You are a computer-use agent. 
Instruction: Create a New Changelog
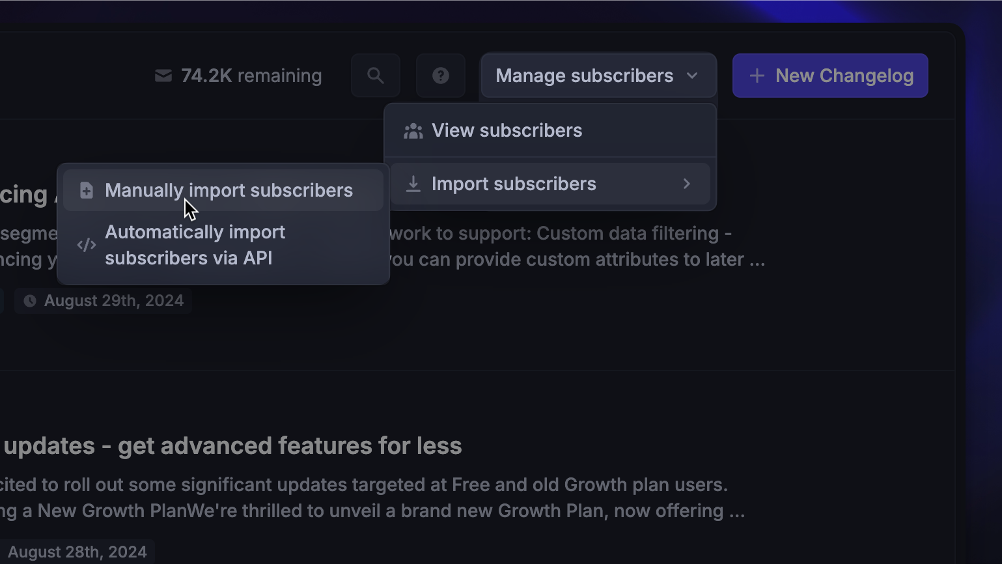point(830,76)
